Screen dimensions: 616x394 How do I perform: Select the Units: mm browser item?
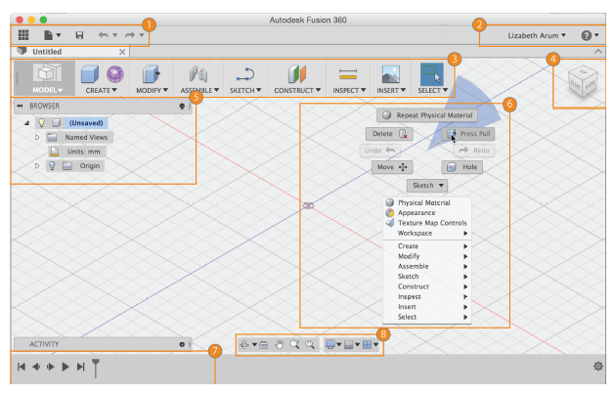(x=77, y=152)
